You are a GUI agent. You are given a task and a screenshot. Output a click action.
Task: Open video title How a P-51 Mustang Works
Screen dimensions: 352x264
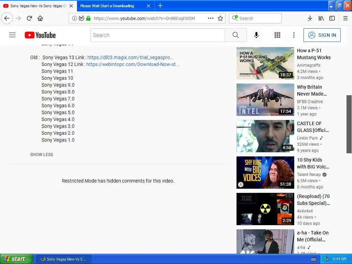[x=313, y=54]
